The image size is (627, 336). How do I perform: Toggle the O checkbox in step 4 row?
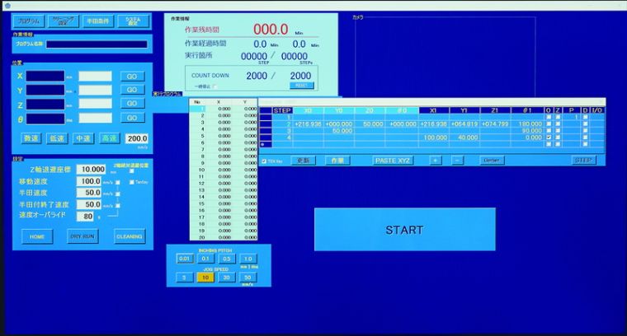tap(549, 138)
